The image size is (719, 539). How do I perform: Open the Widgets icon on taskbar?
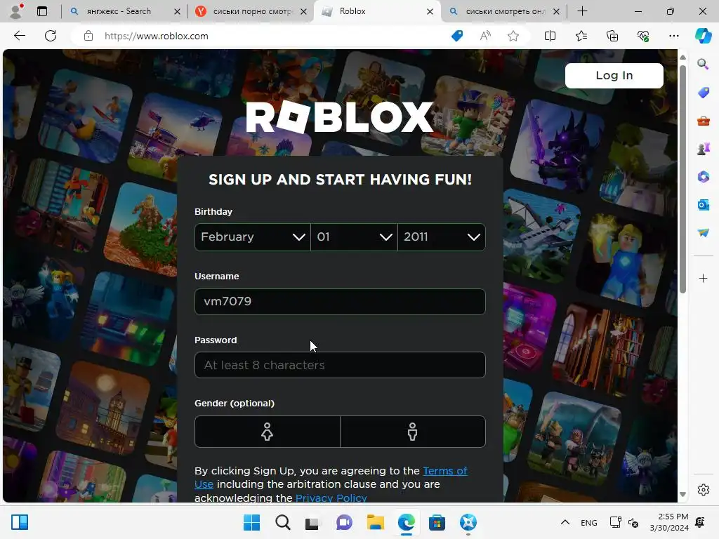[x=20, y=522]
